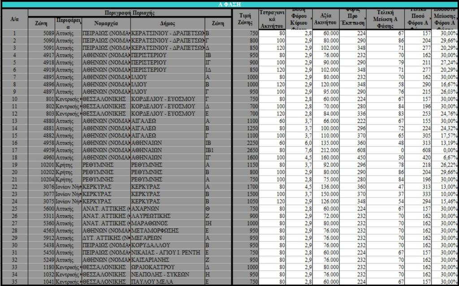Screen dimensions: 459x286
Task: Select the cell with zone code 5089
Action: tap(42, 33)
